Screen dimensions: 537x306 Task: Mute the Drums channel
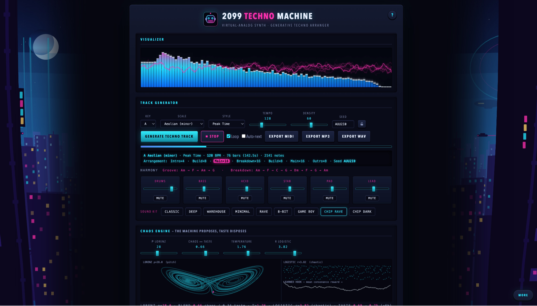point(160,198)
